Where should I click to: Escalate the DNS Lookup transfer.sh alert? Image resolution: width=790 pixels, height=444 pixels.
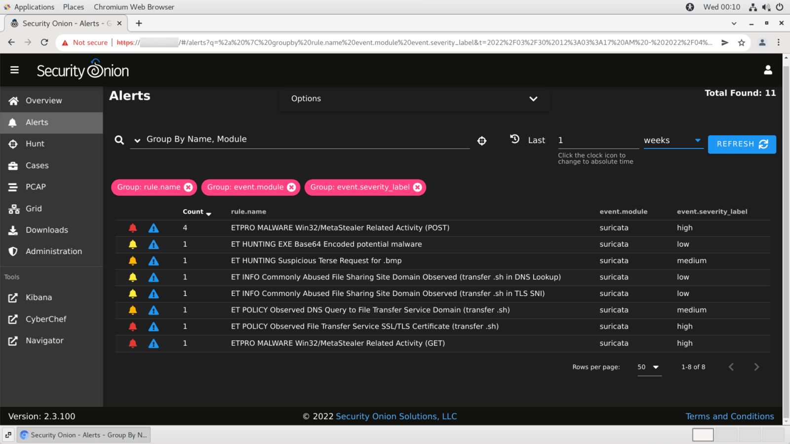154,277
